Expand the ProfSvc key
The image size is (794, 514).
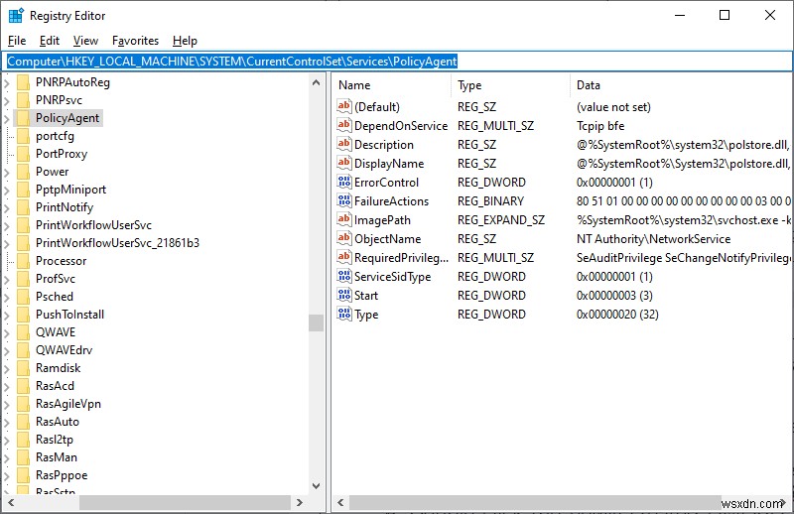click(x=7, y=279)
